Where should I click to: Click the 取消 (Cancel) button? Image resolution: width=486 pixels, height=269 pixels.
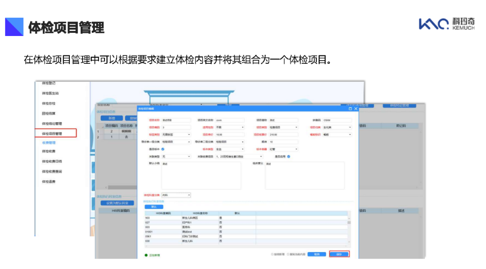coord(316,254)
